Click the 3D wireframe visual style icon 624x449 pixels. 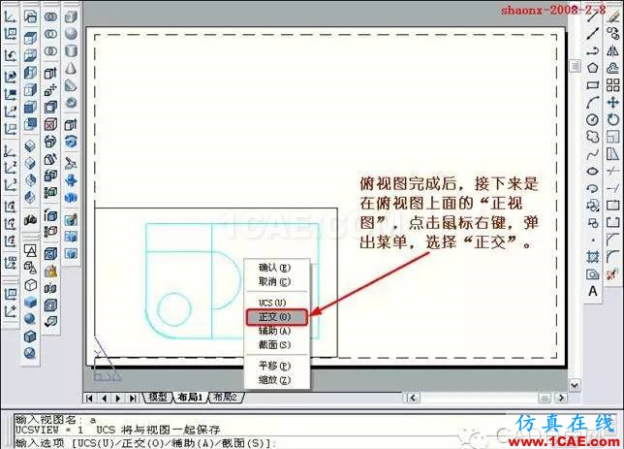tap(30, 285)
